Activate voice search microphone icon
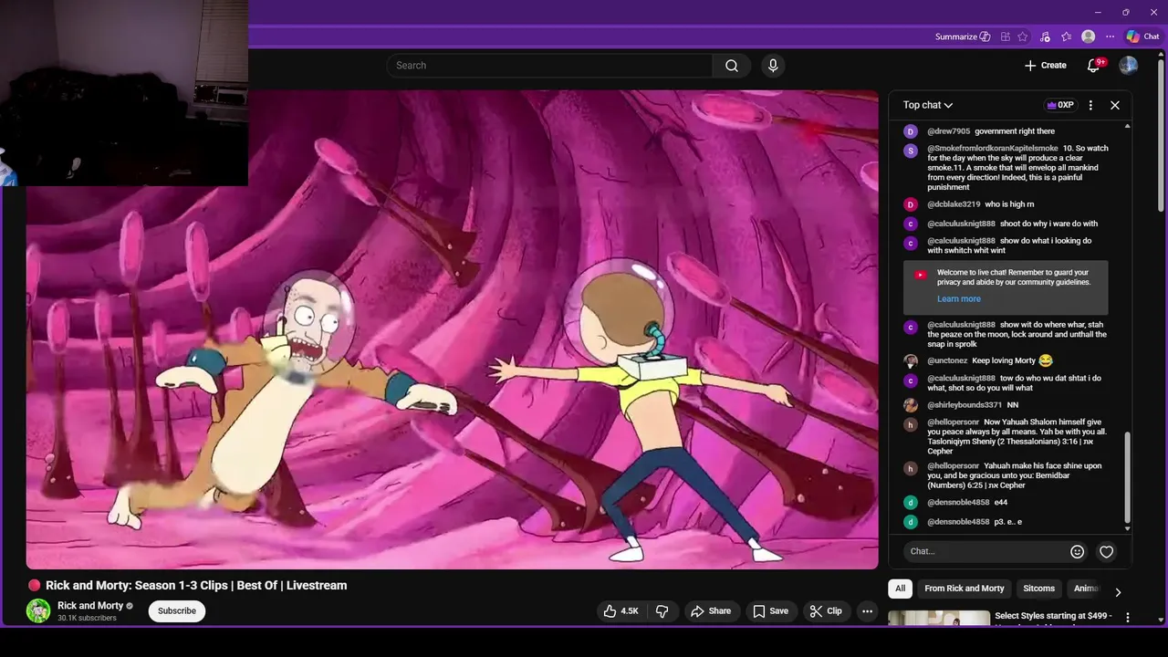 (x=773, y=66)
